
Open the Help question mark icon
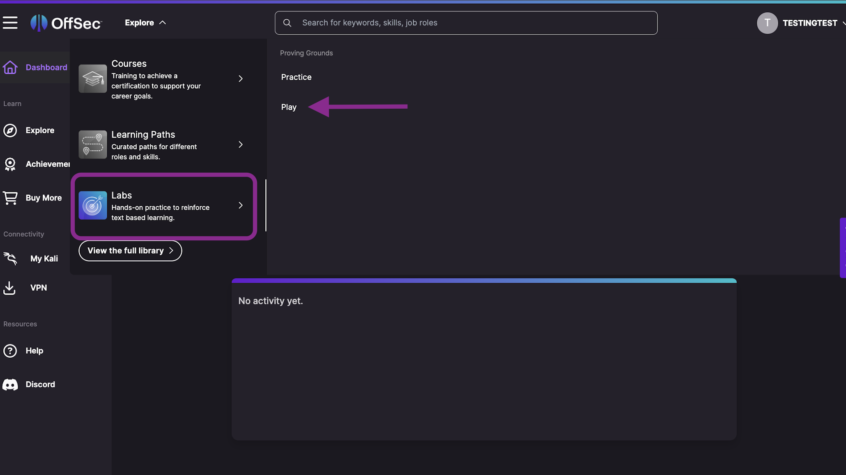click(x=10, y=351)
